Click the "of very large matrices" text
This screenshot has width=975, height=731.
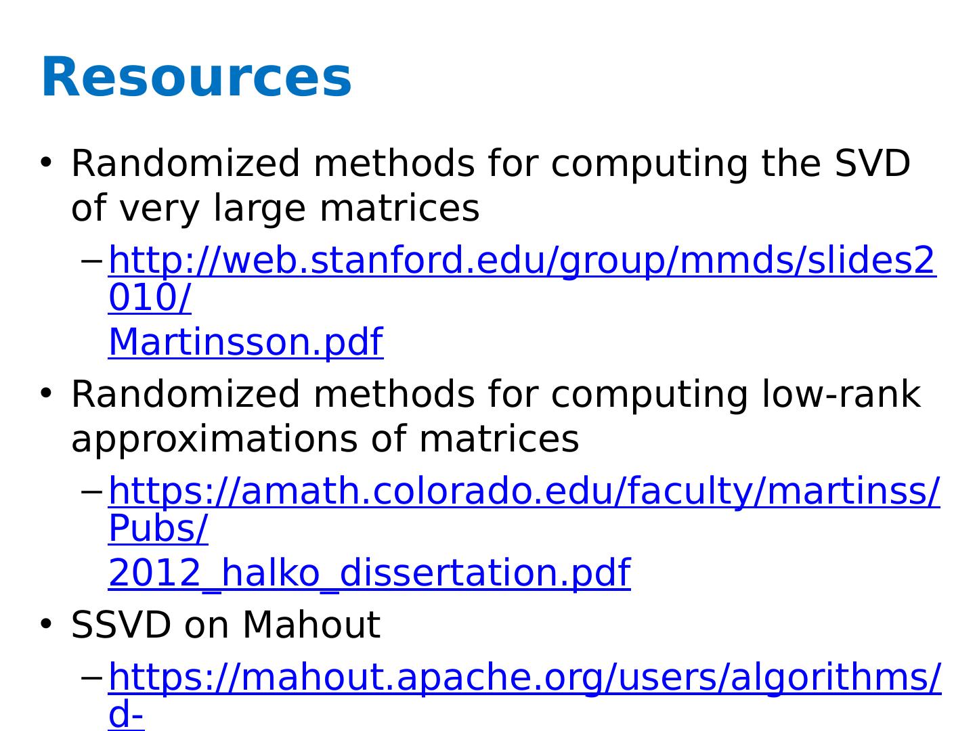(x=275, y=208)
